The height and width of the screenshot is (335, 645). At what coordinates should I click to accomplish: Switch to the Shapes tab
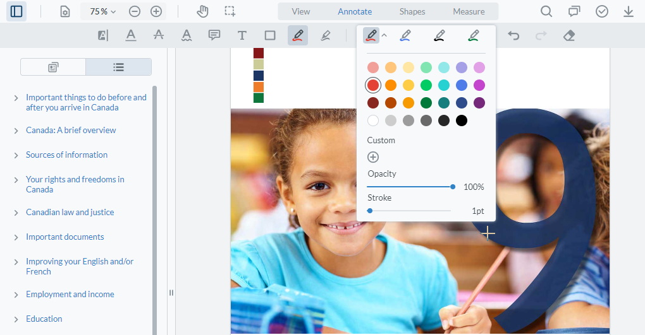[x=412, y=11]
